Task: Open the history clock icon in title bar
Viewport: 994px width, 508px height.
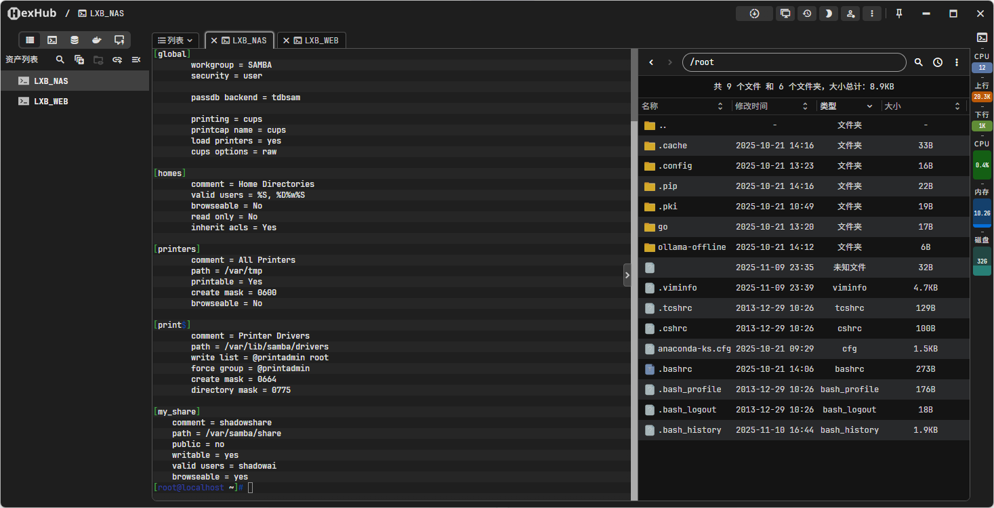Action: [806, 14]
